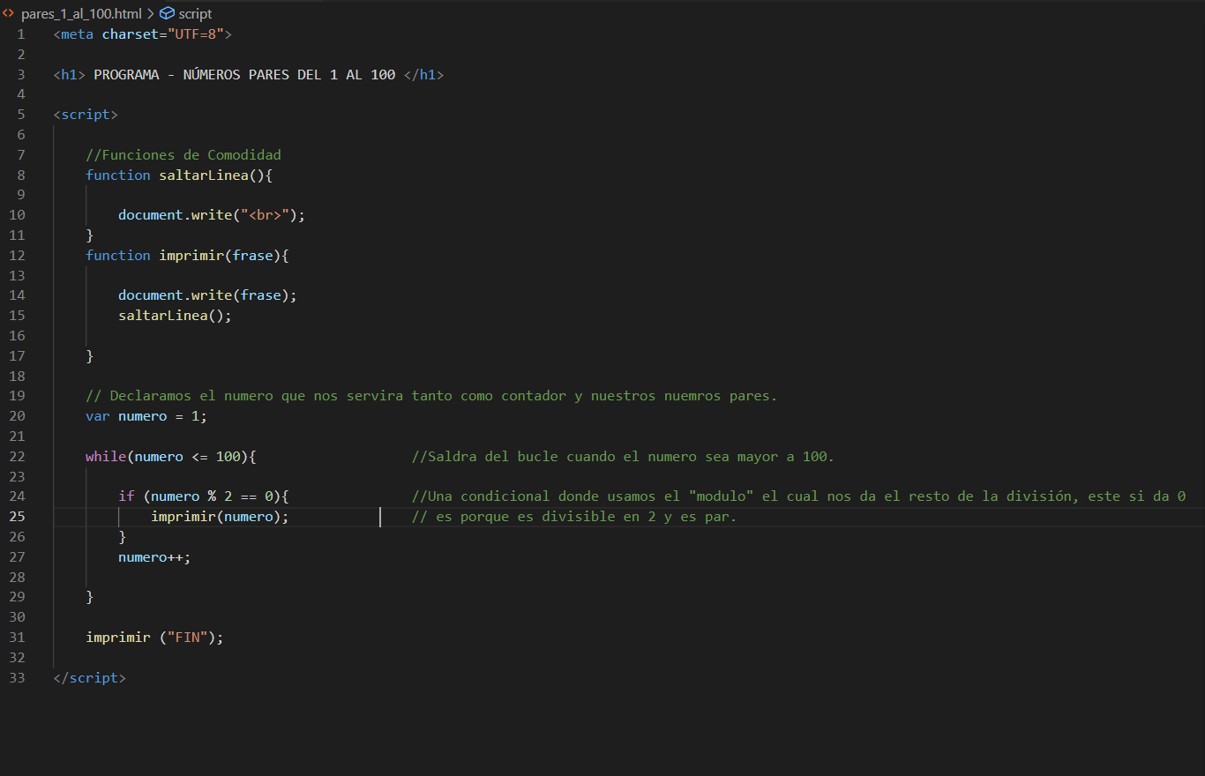
Task: Click the comment Una condicional donde usamos
Action: (798, 496)
